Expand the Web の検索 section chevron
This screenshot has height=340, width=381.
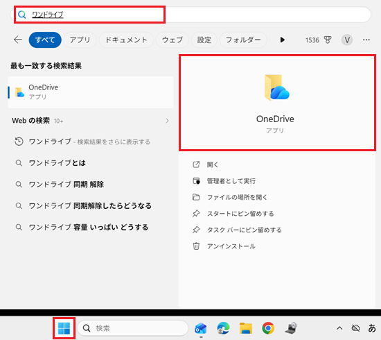(x=167, y=121)
